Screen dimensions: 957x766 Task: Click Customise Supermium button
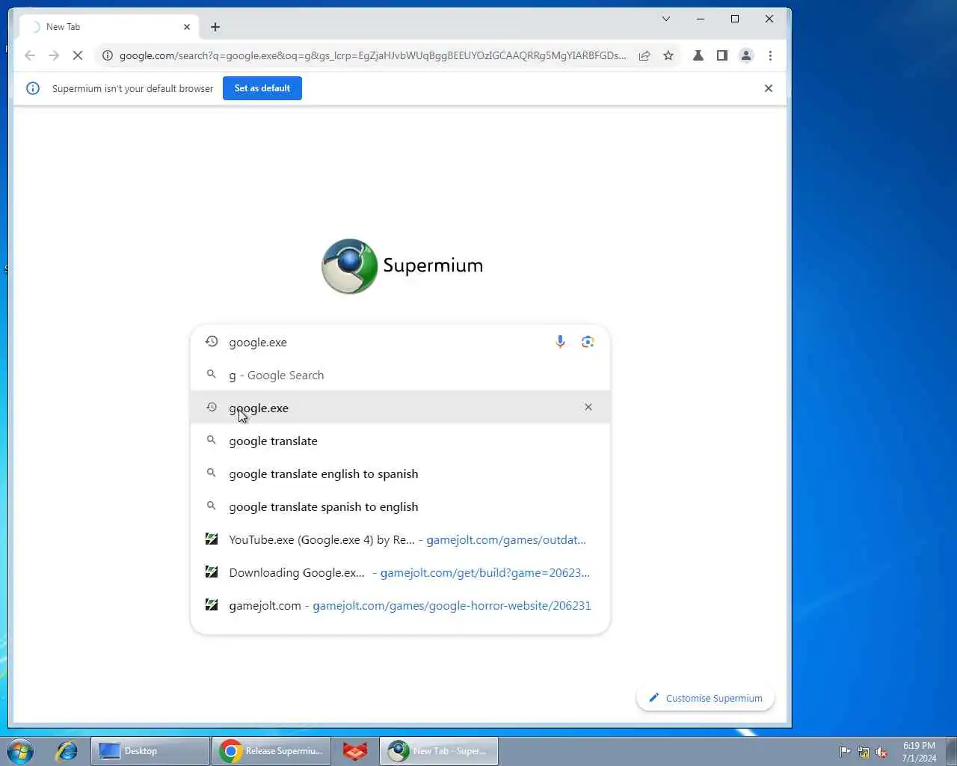[x=705, y=698]
